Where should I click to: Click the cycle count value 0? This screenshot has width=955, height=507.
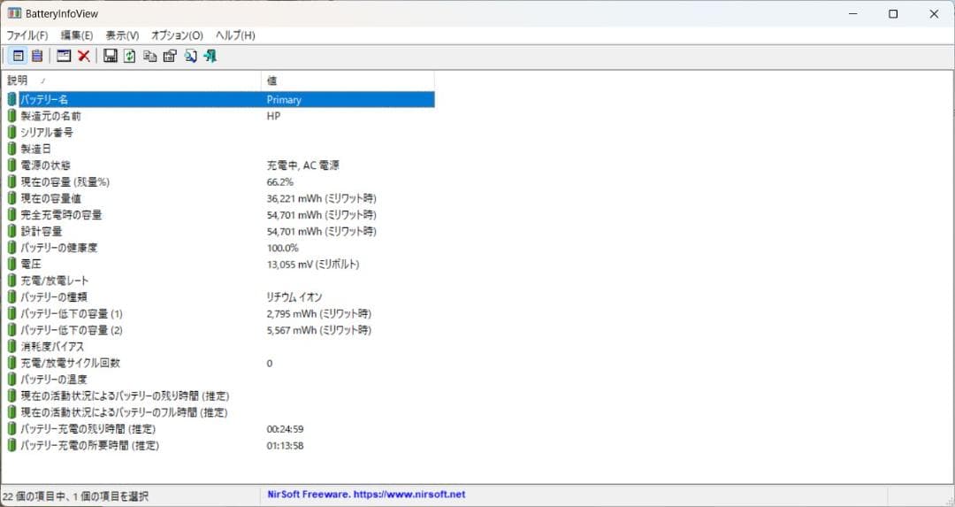[x=270, y=363]
